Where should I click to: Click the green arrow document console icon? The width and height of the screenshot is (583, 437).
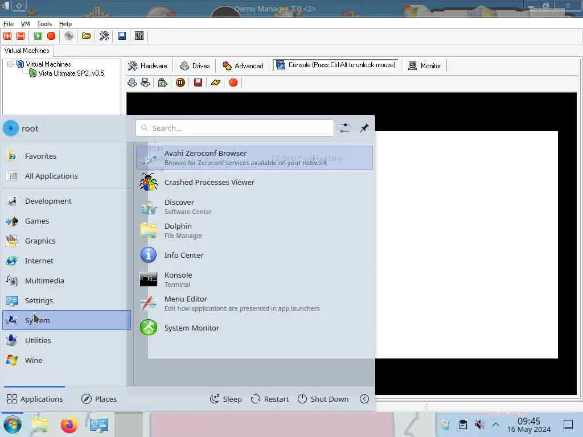coord(162,83)
